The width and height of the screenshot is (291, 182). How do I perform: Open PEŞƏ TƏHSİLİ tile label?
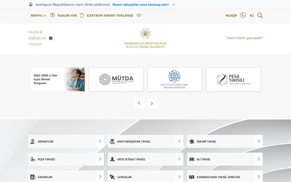coord(46,159)
